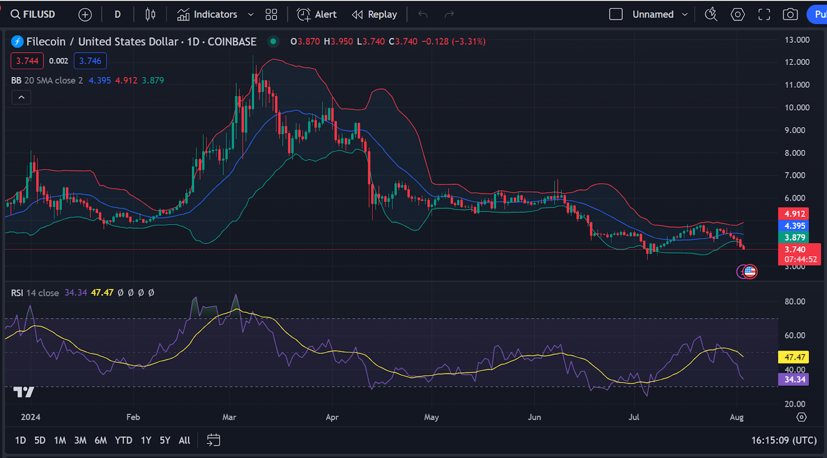The width and height of the screenshot is (827, 458).
Task: Click the 16:15:09 (UTC) timezone clock
Action: [x=784, y=440]
